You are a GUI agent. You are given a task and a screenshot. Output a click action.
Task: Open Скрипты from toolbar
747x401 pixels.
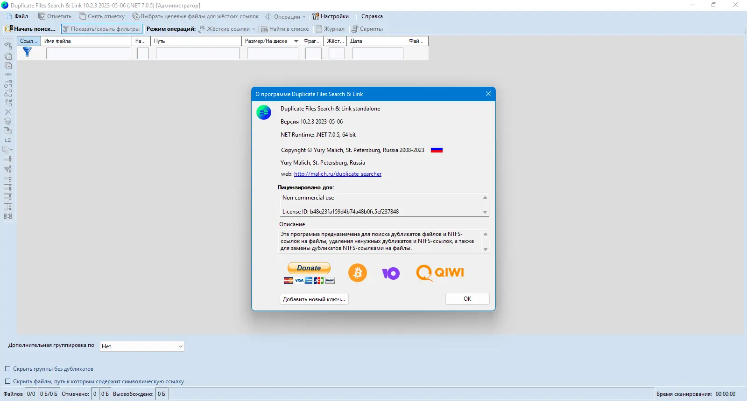tap(367, 29)
